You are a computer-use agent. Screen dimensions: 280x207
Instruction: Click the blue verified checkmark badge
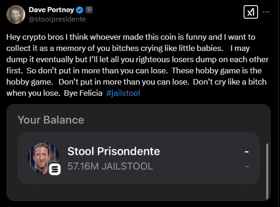[x=80, y=10]
